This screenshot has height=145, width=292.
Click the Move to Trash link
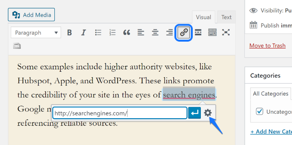[x=267, y=46]
